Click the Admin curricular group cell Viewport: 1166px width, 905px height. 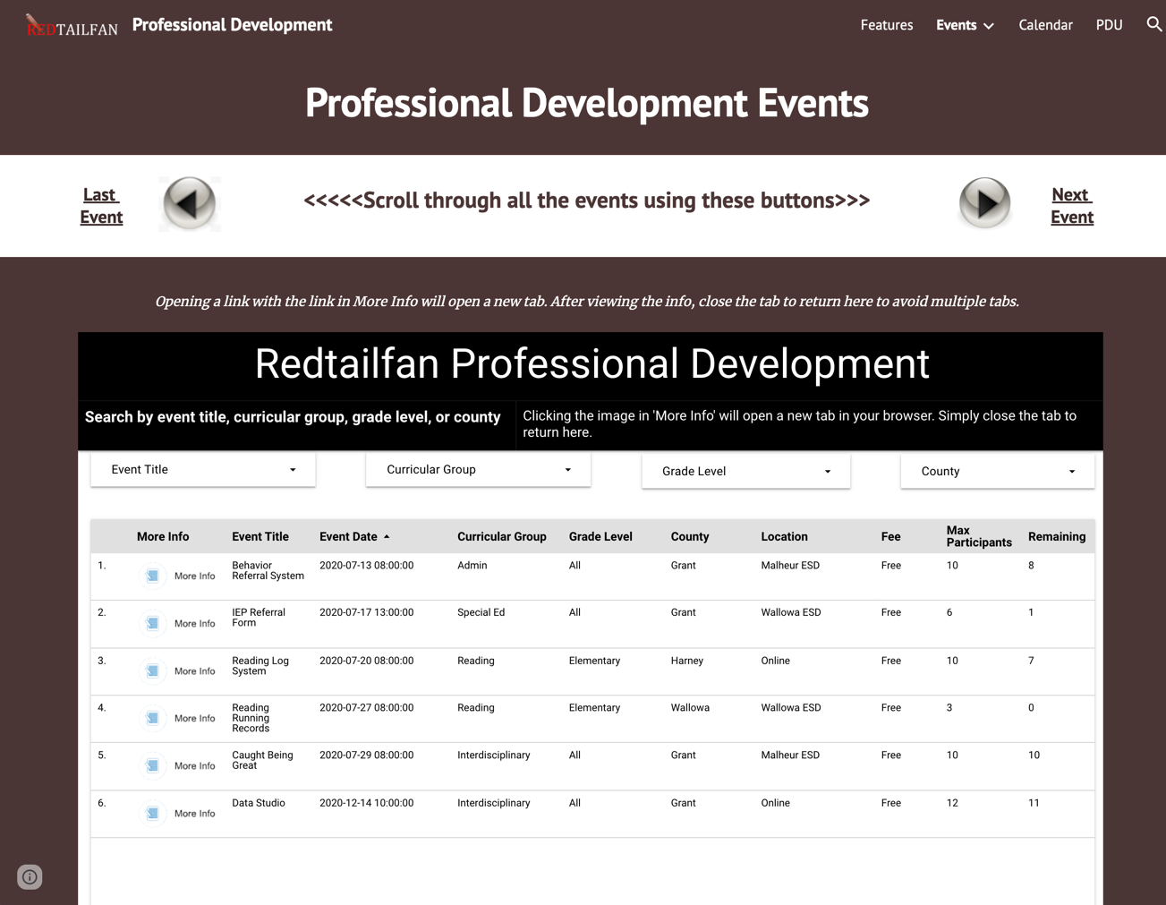click(x=472, y=566)
